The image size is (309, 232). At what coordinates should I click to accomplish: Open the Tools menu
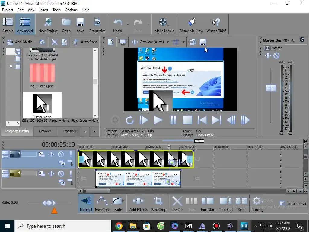(56, 10)
